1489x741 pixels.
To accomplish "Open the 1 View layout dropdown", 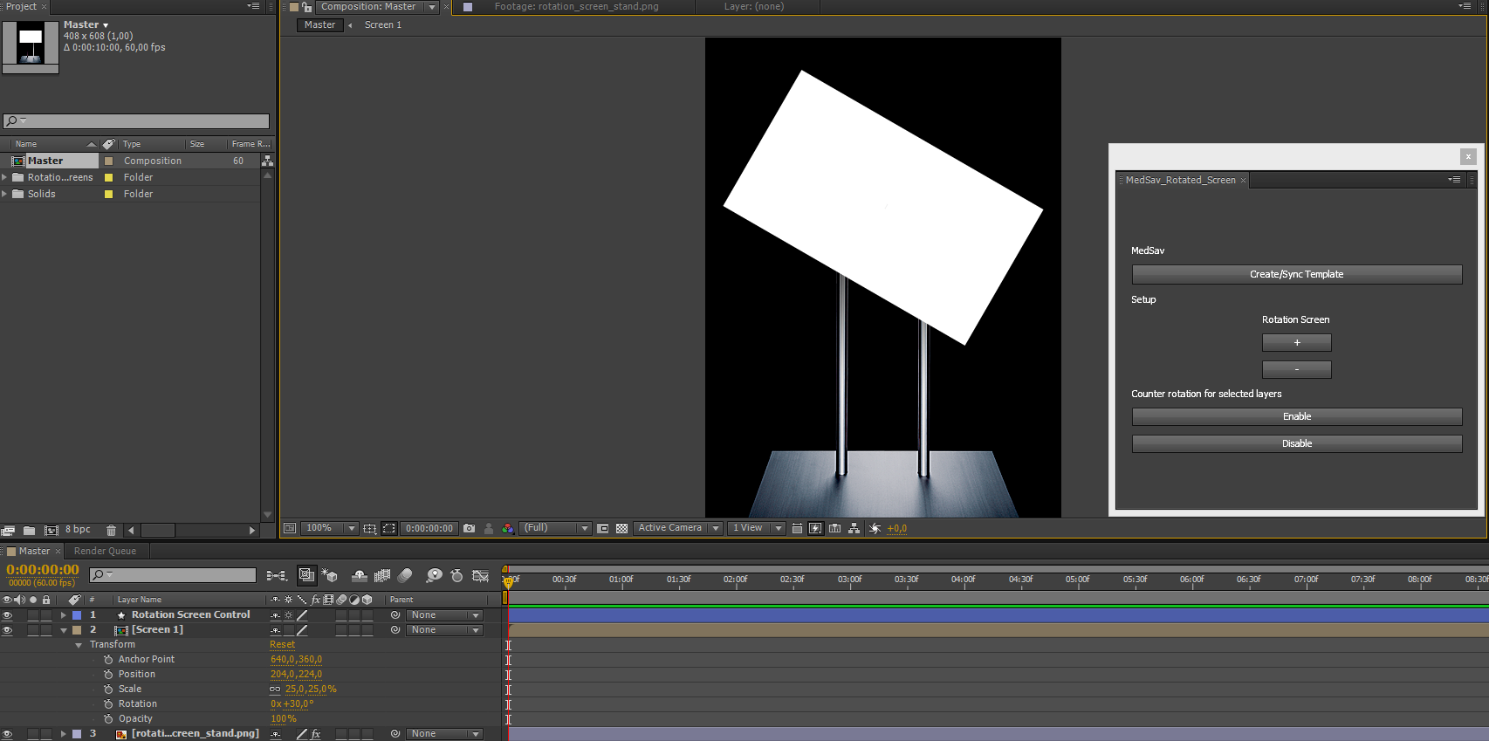I will click(x=756, y=528).
